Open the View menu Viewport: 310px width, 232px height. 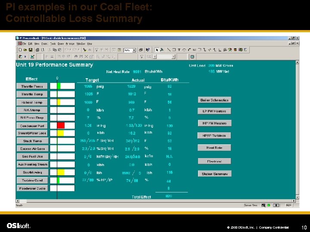(x=37, y=43)
